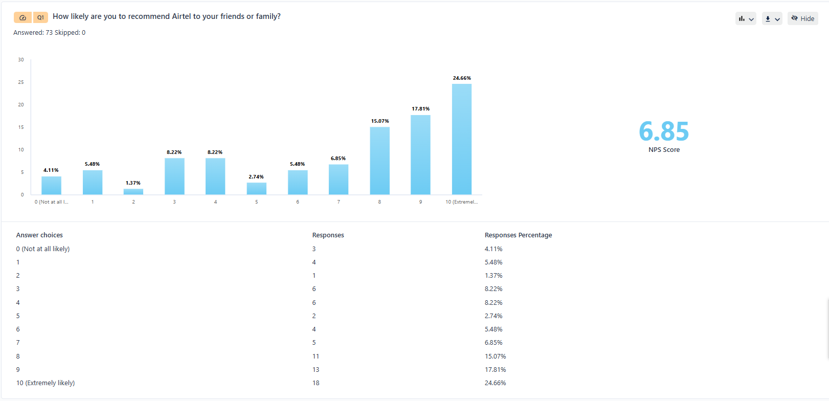Click the 17.81% bar for score 9
829x401 pixels.
click(x=420, y=154)
